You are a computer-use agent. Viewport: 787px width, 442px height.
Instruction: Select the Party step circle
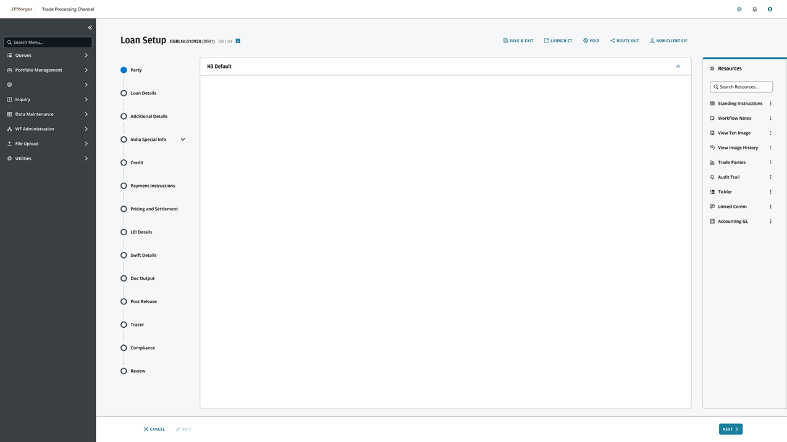pyautogui.click(x=124, y=70)
